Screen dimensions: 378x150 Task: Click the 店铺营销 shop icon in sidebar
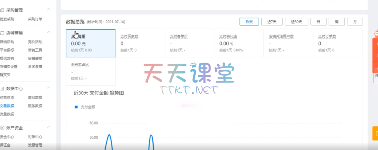tap(2, 33)
